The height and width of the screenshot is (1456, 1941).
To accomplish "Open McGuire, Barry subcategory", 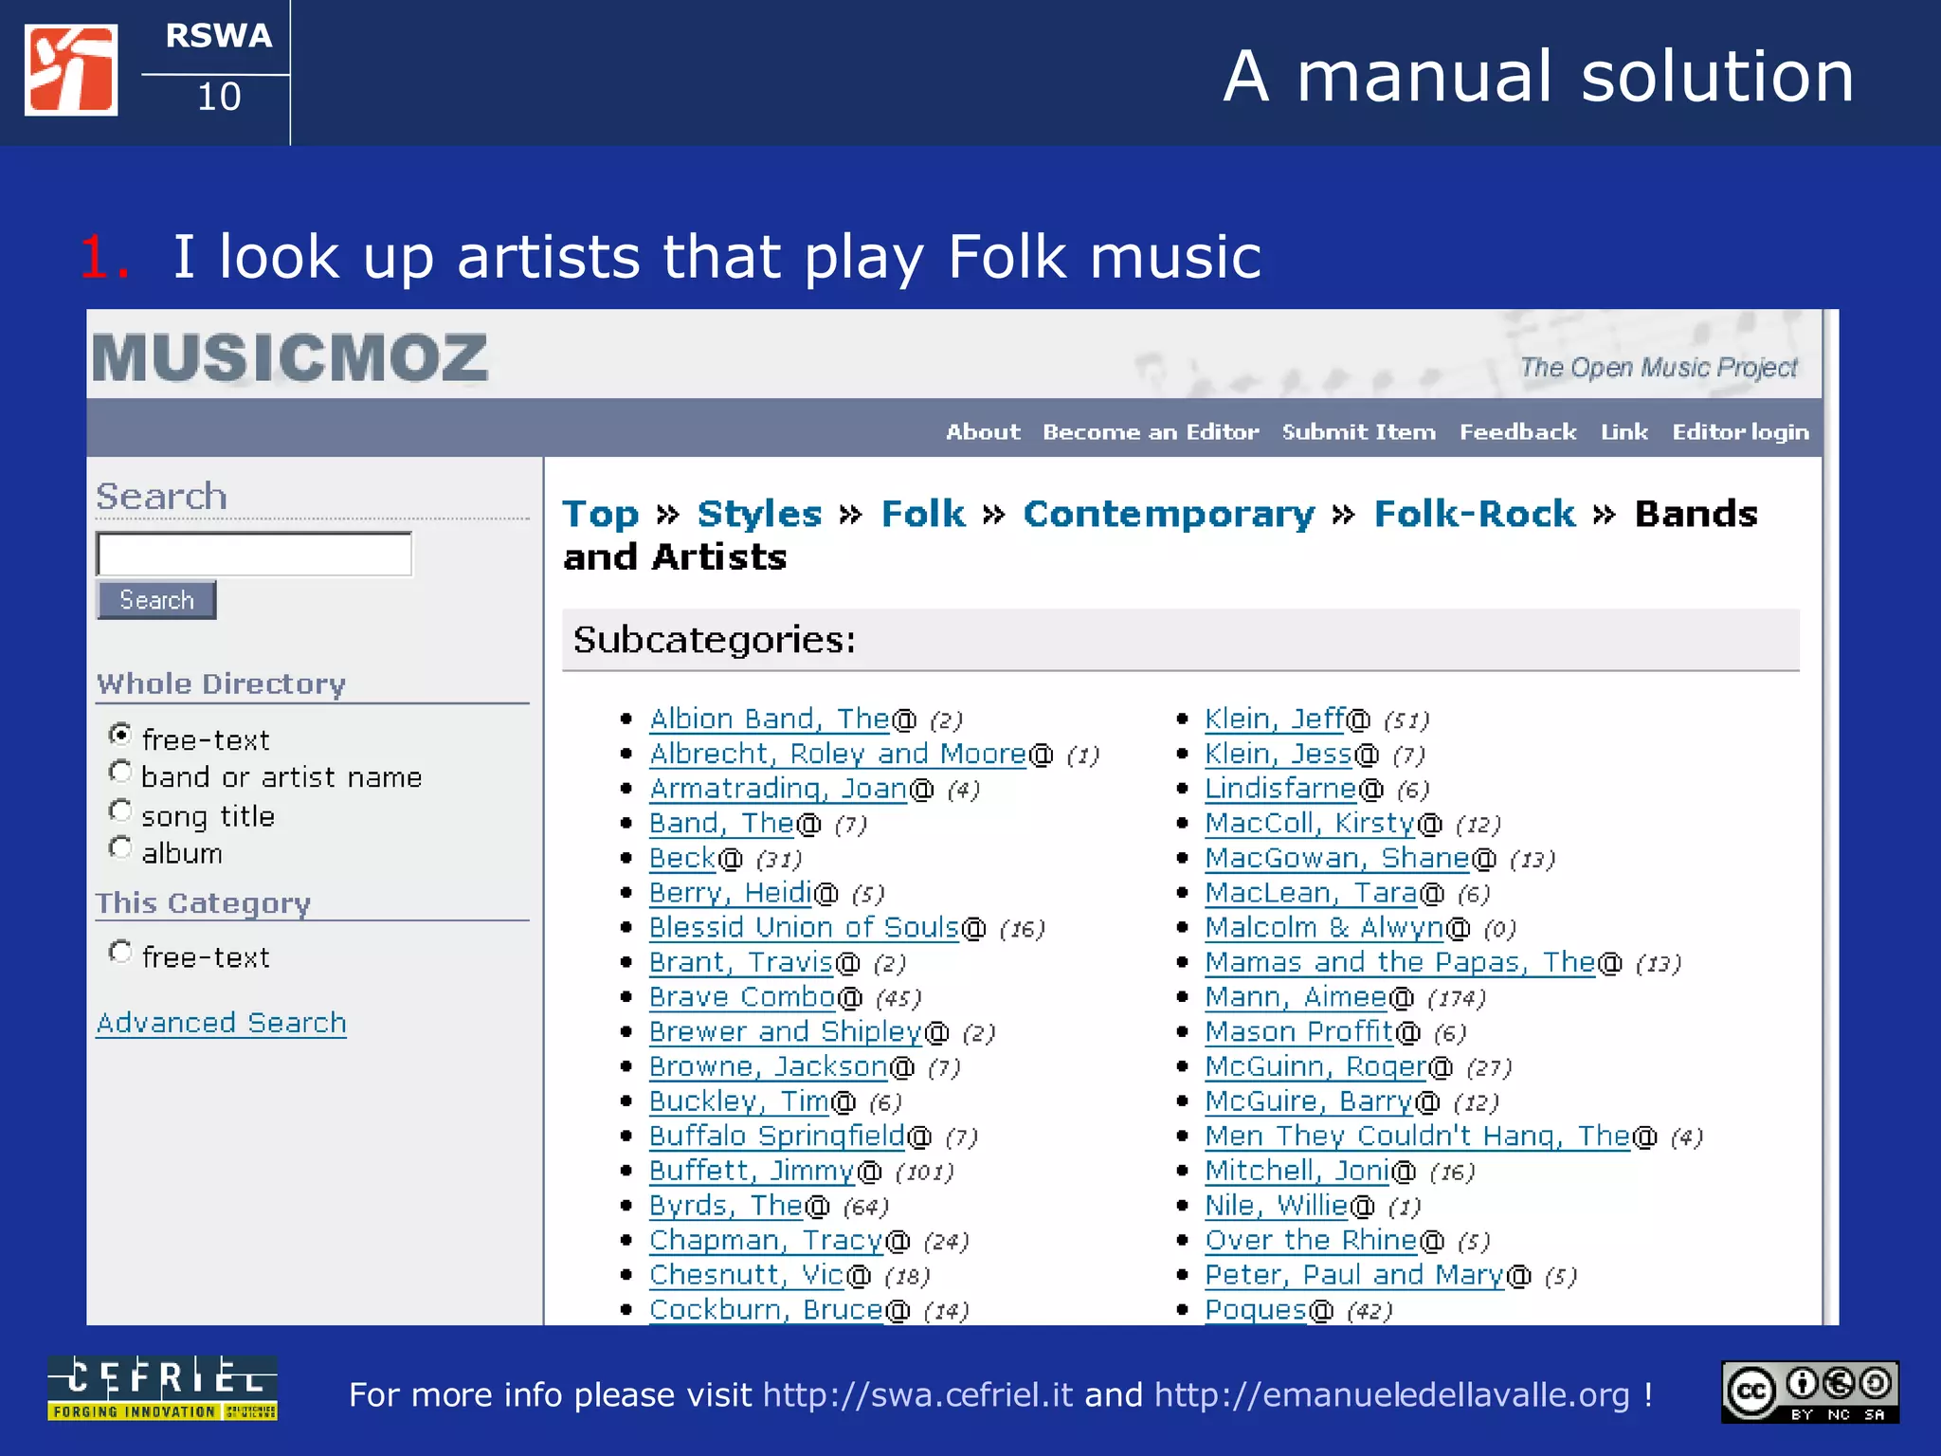I will [x=1310, y=1101].
